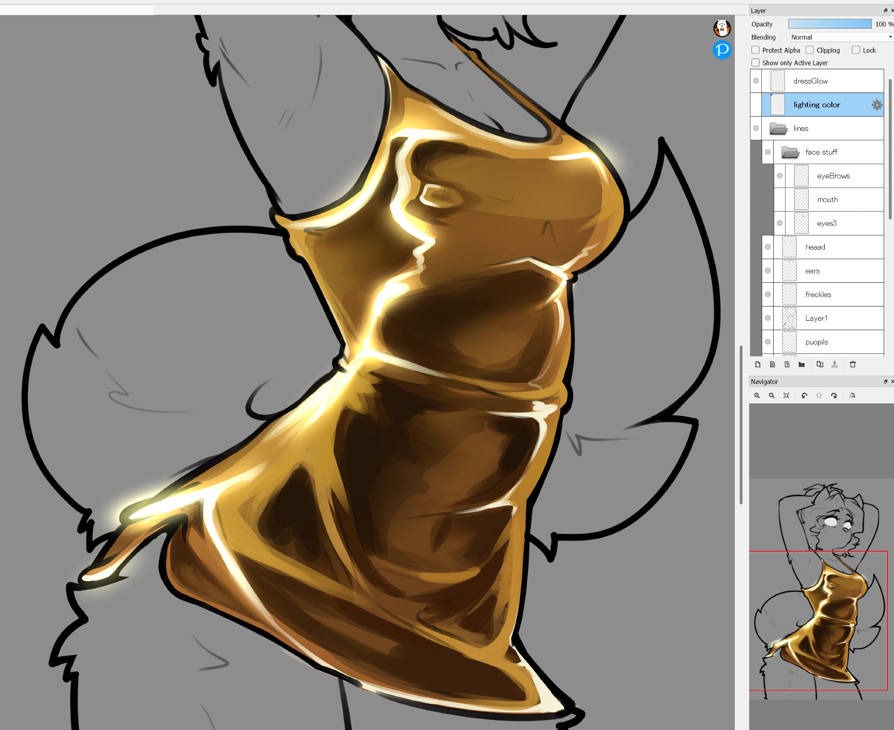Fit canvas to window in Navigator
The image size is (894, 730).
point(786,395)
